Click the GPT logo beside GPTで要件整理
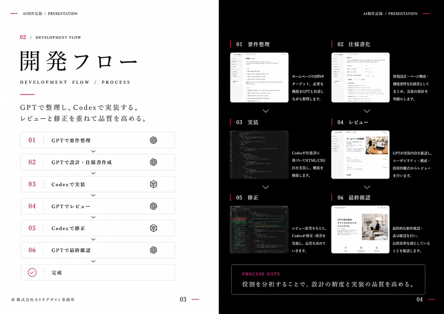Screen dimensions: 444x314 pos(153,140)
